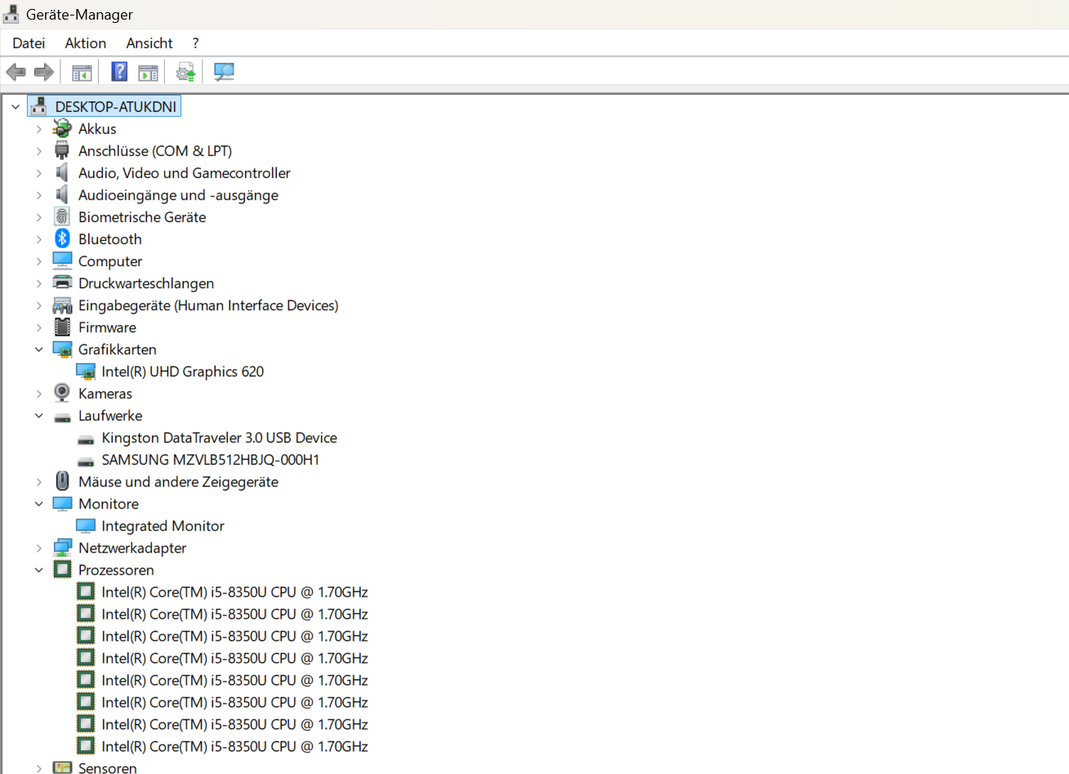The image size is (1069, 774).
Task: Select the Grafikkarten category label
Action: click(118, 349)
